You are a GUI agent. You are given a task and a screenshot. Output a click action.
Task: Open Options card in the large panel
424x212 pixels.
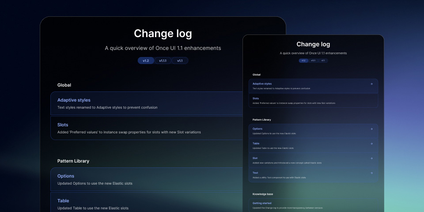tap(147, 180)
